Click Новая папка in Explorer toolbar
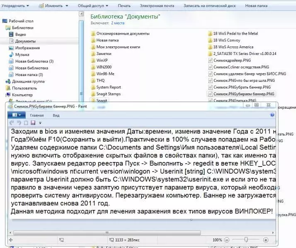Image resolution: width=296 pixels, height=248 pixels. [256, 6]
